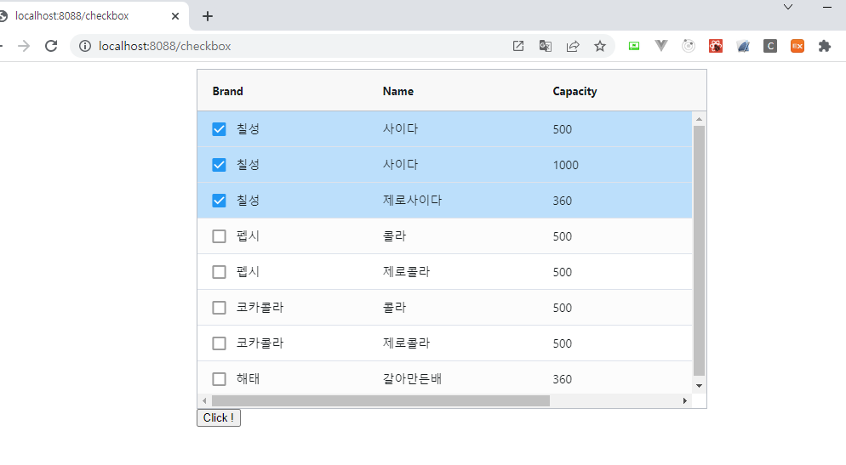Screen dimensions: 846x465
Task: Click the Capacity column header
Action: tap(574, 92)
